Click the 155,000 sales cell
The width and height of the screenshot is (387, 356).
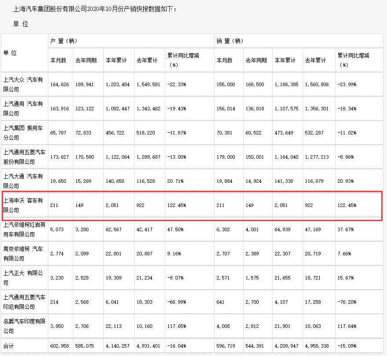point(226,84)
